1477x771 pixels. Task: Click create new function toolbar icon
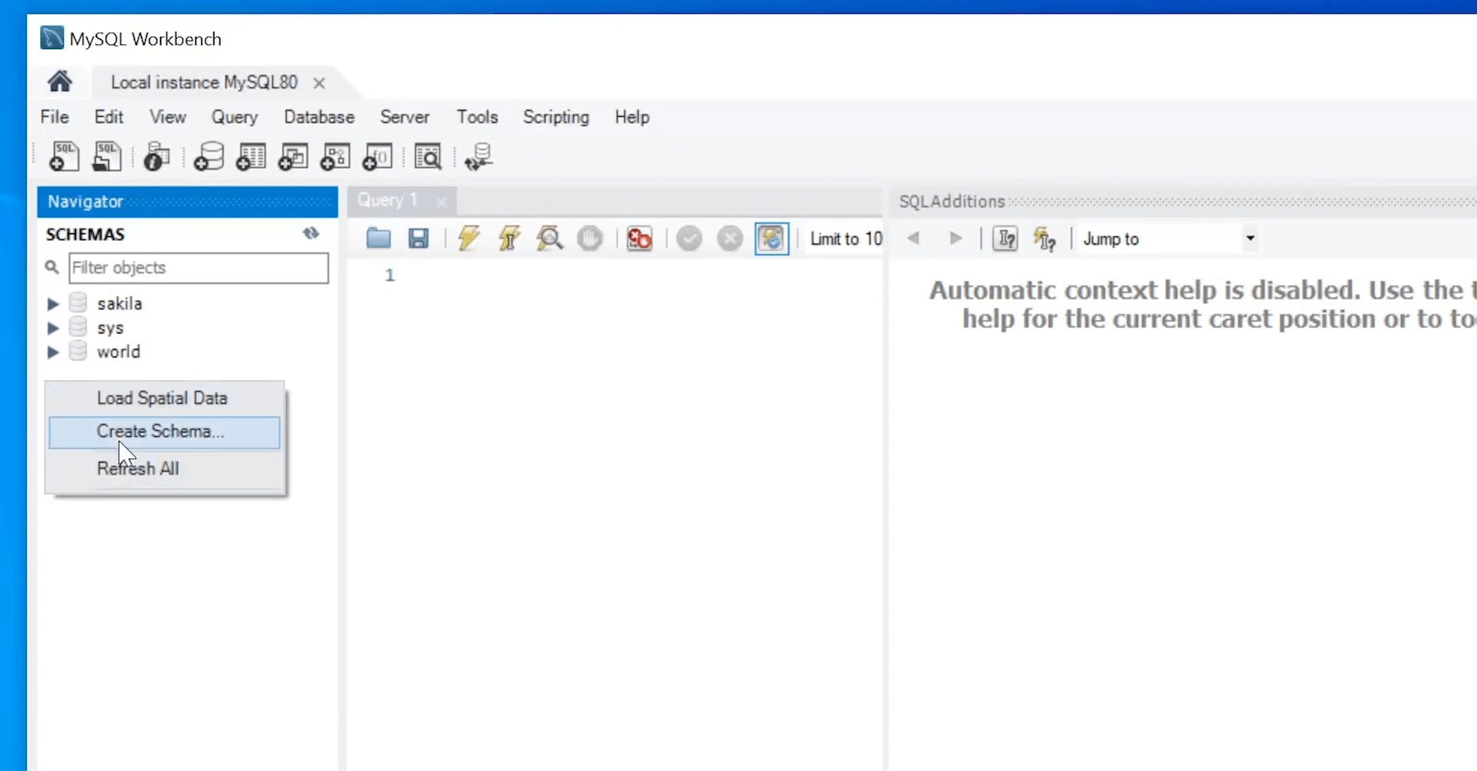click(x=377, y=157)
